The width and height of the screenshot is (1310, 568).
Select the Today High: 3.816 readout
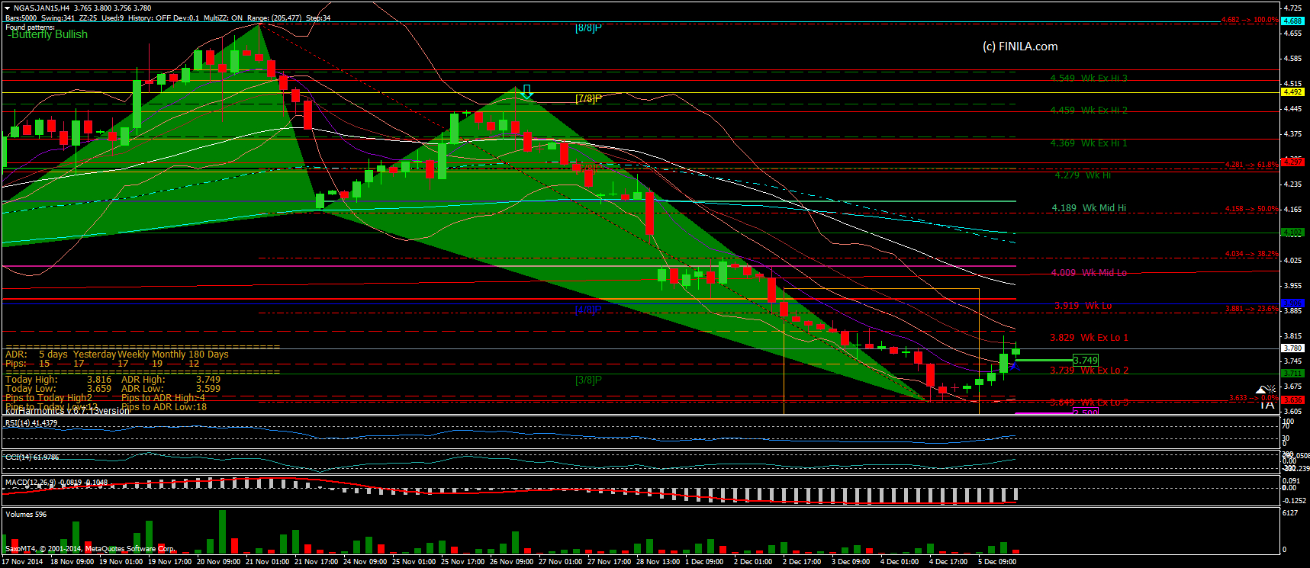tap(58, 380)
